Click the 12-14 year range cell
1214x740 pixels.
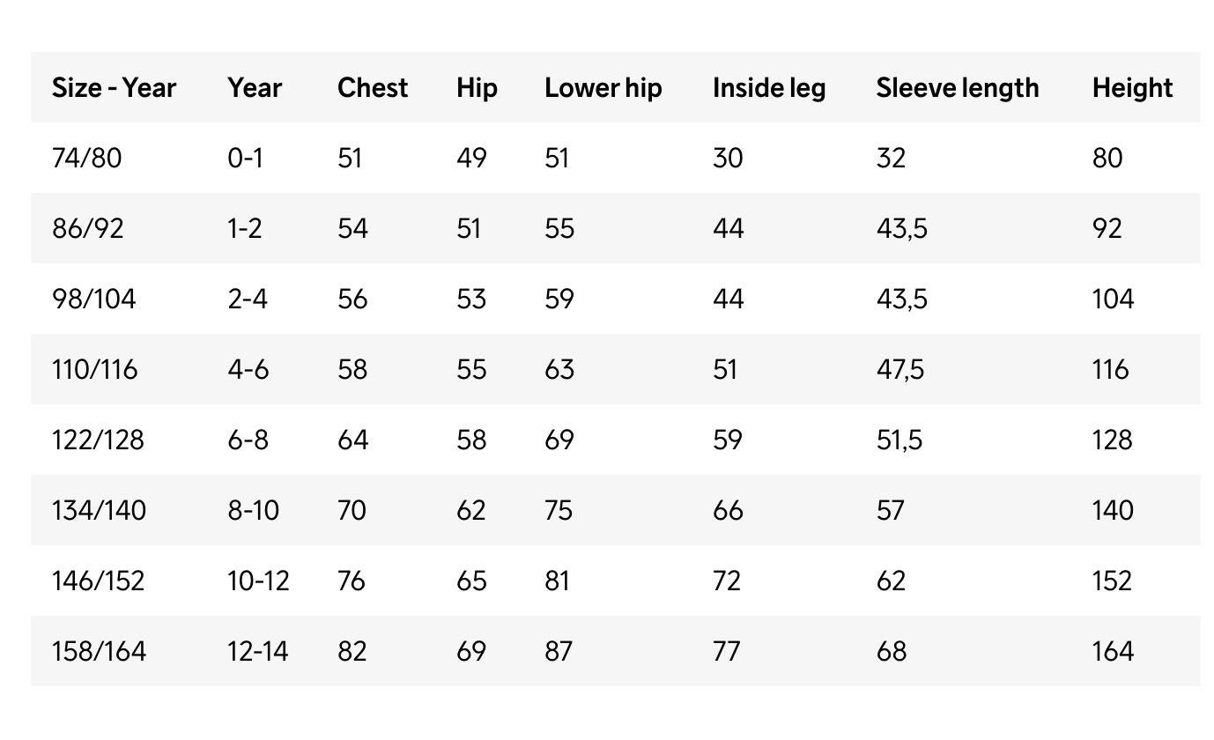coord(256,652)
